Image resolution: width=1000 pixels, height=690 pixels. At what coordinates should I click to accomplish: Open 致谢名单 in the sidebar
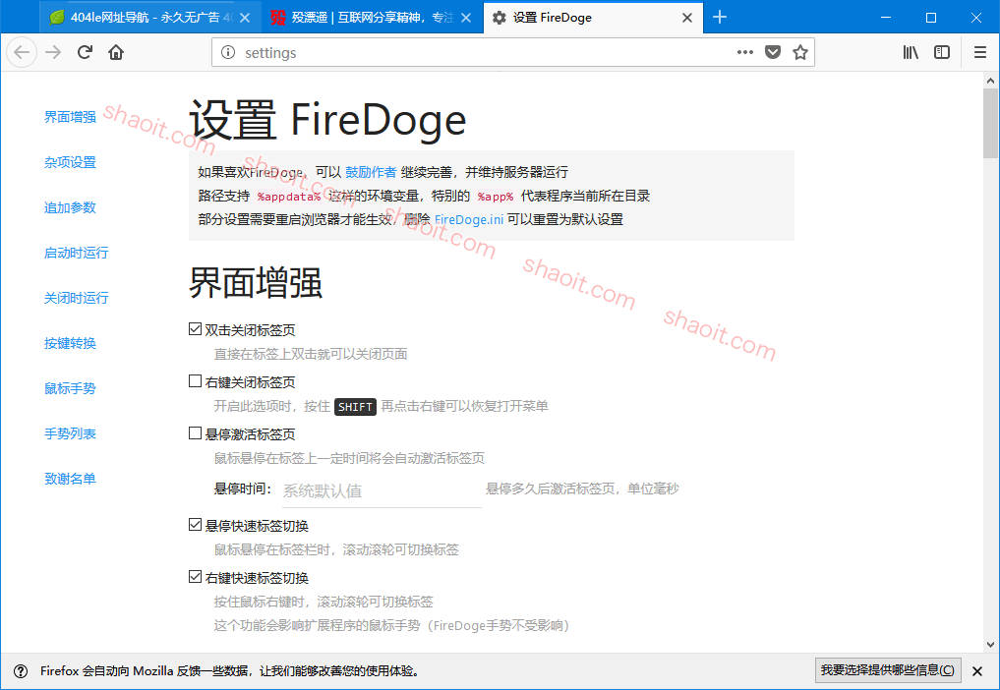click(x=70, y=479)
